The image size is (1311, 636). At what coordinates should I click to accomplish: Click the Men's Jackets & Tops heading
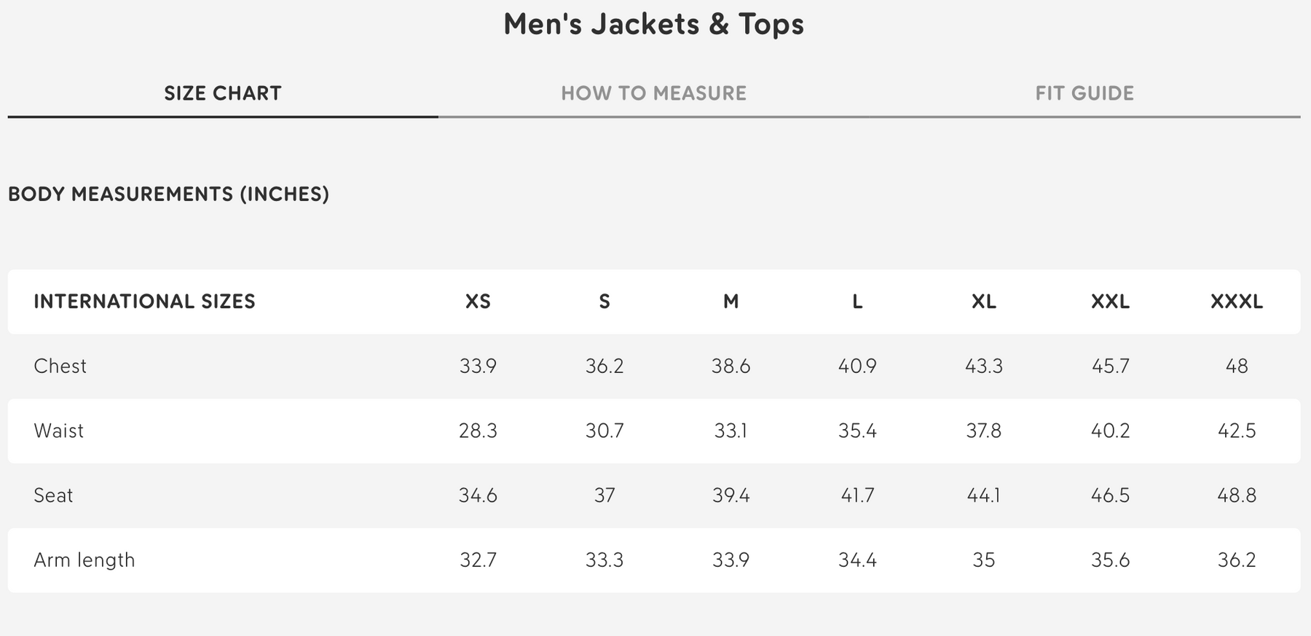[653, 24]
